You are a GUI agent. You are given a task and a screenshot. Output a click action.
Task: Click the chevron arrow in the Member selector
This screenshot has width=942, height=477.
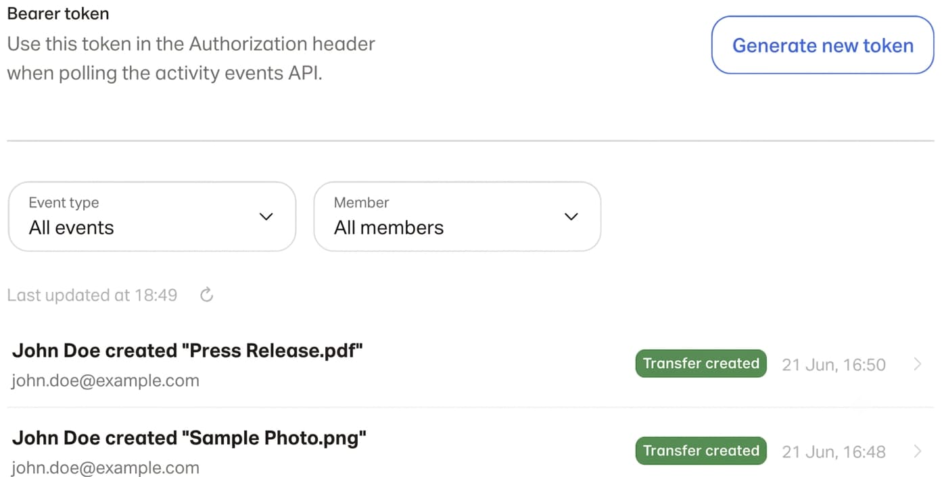571,217
